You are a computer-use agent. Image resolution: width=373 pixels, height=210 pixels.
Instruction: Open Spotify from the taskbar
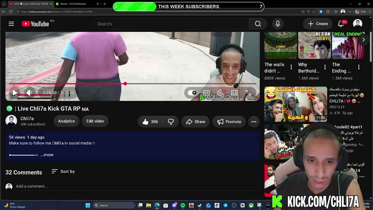pyautogui.click(x=183, y=205)
